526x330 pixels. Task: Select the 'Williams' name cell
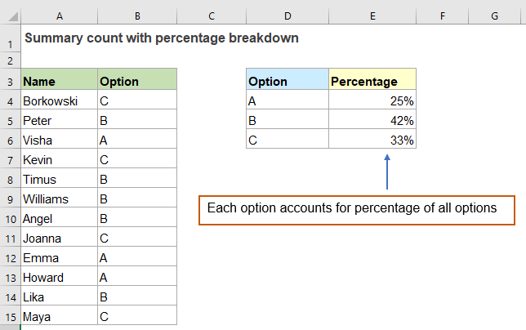pos(58,198)
